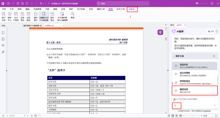The width and height of the screenshot is (220, 118).
Task: Select 定义并阐明 tool
Action: coord(195,74)
